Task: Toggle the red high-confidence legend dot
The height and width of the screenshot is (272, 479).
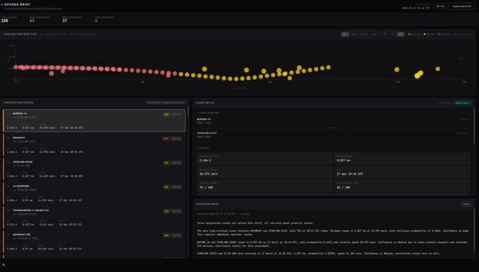Action: point(409,34)
